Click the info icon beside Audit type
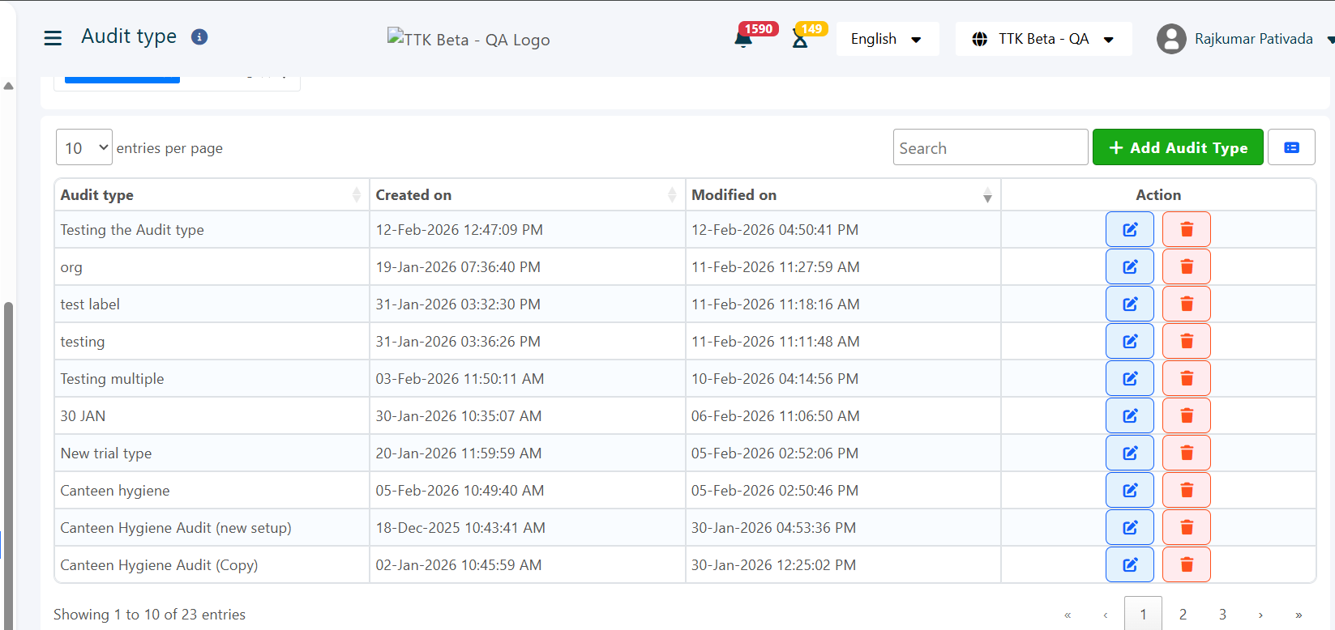This screenshot has height=630, width=1335. tap(199, 37)
